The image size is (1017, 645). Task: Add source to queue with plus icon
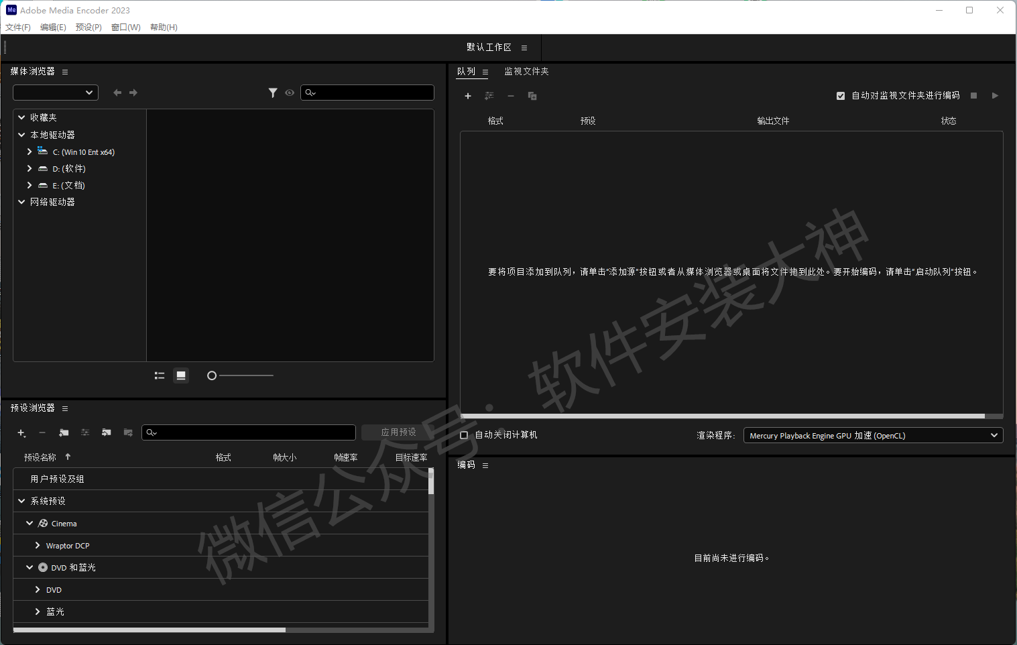click(468, 96)
